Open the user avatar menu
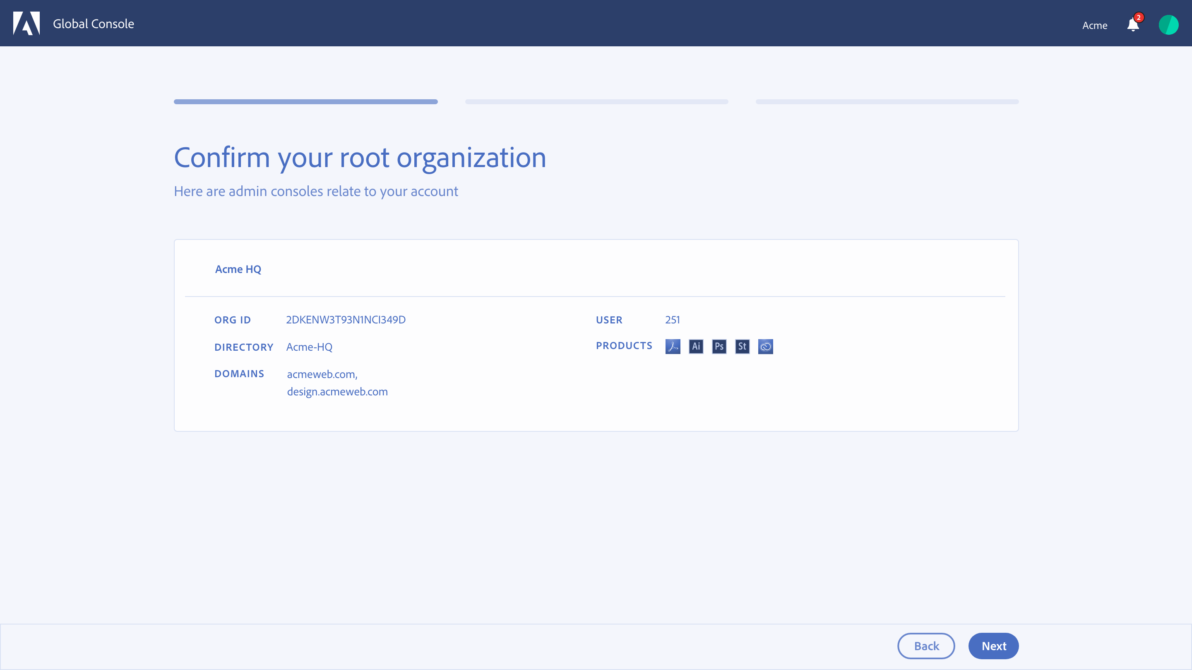Image resolution: width=1192 pixels, height=670 pixels. tap(1168, 25)
